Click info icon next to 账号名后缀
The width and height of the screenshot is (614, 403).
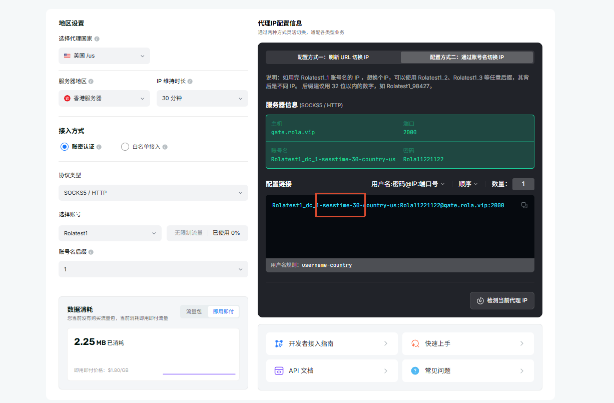91,252
